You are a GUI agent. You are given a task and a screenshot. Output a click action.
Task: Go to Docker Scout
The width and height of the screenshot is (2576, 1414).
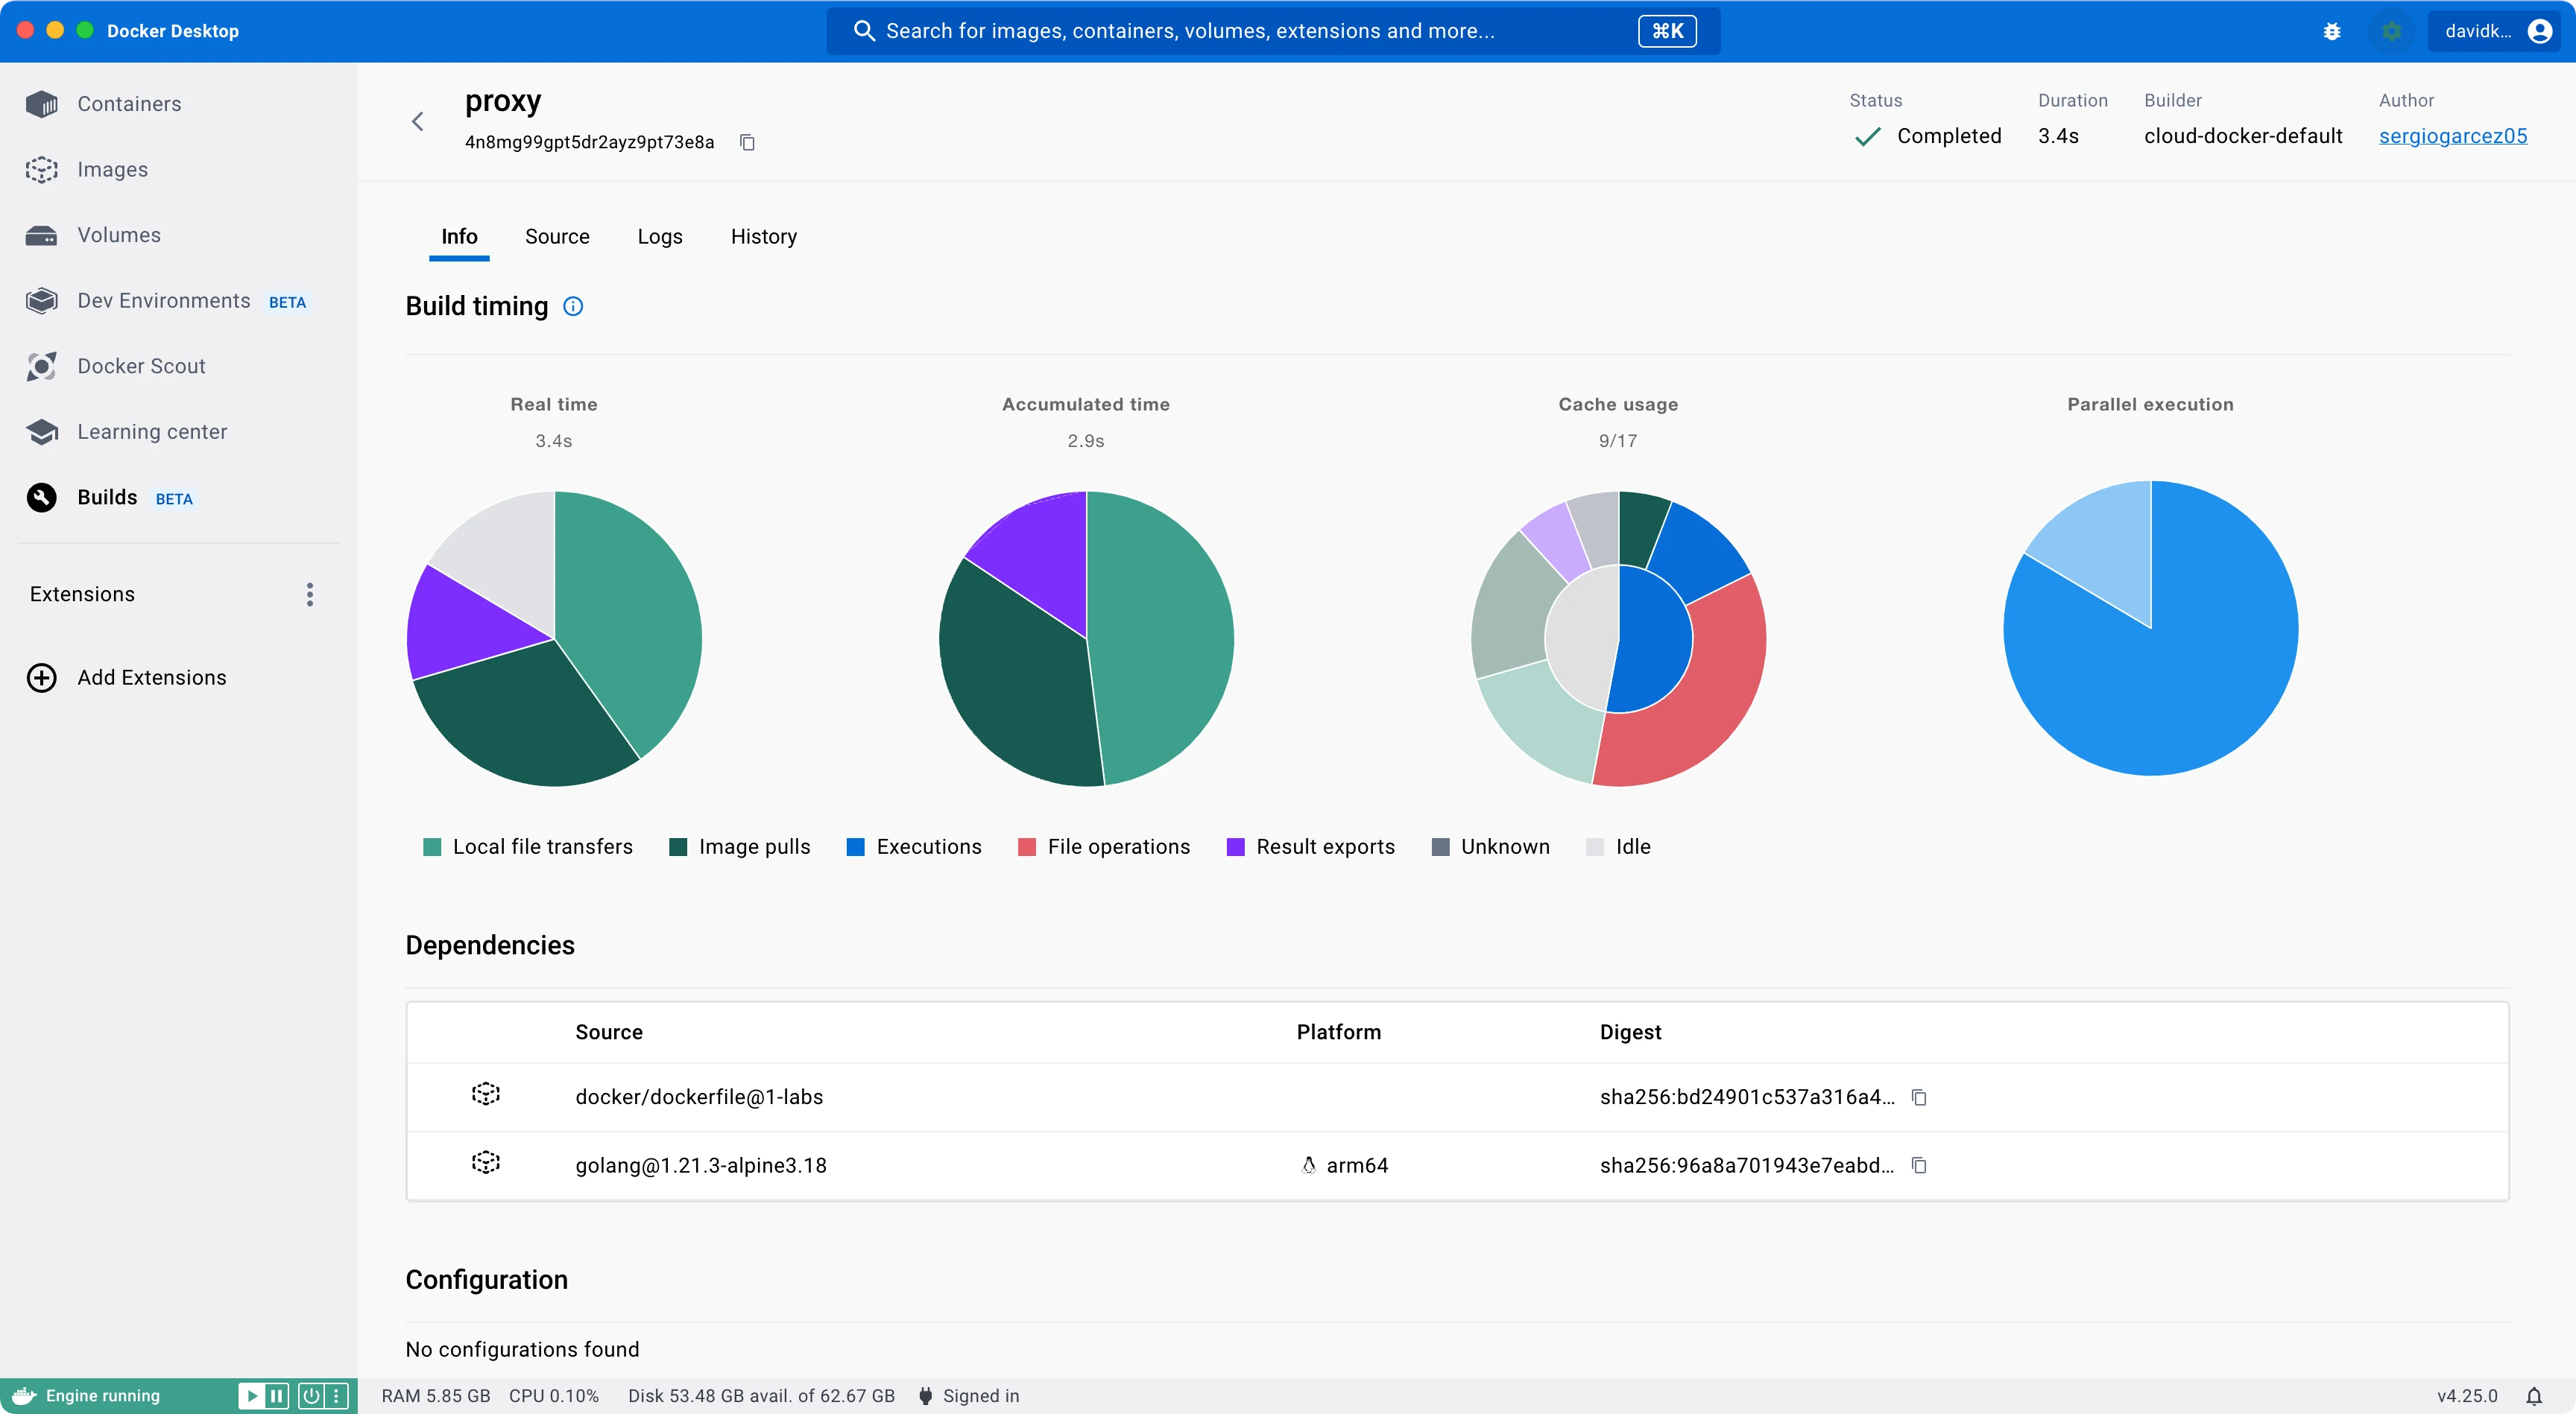141,367
